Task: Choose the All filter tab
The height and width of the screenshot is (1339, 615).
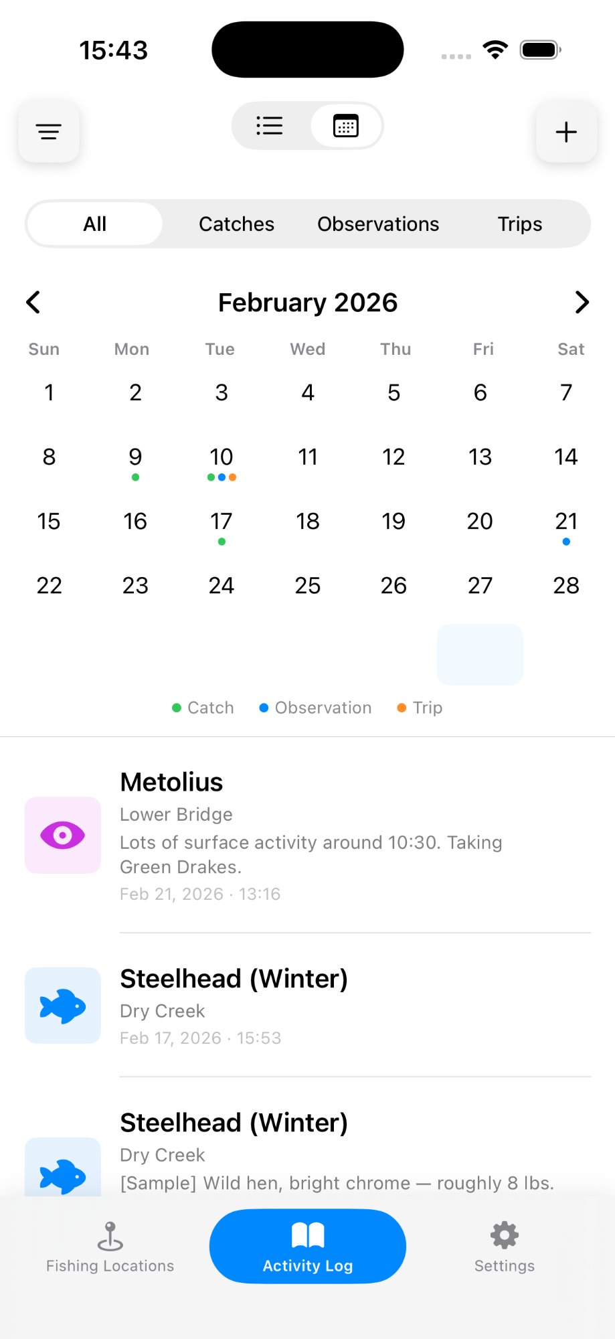Action: [94, 224]
